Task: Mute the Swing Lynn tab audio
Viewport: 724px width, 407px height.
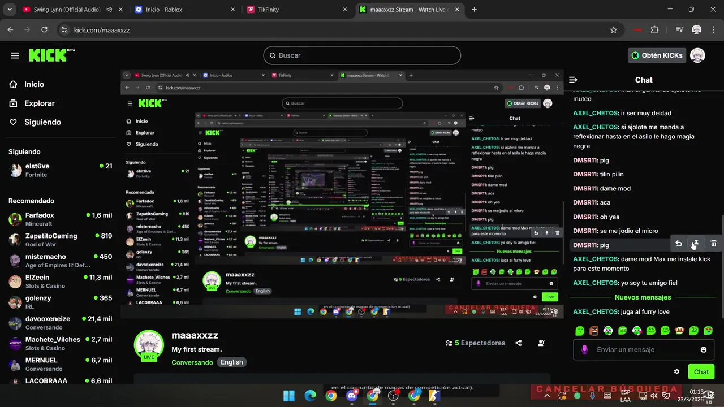Action: pyautogui.click(x=109, y=10)
